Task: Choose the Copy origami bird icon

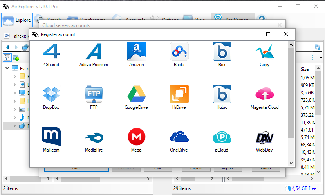Action: [x=264, y=51]
